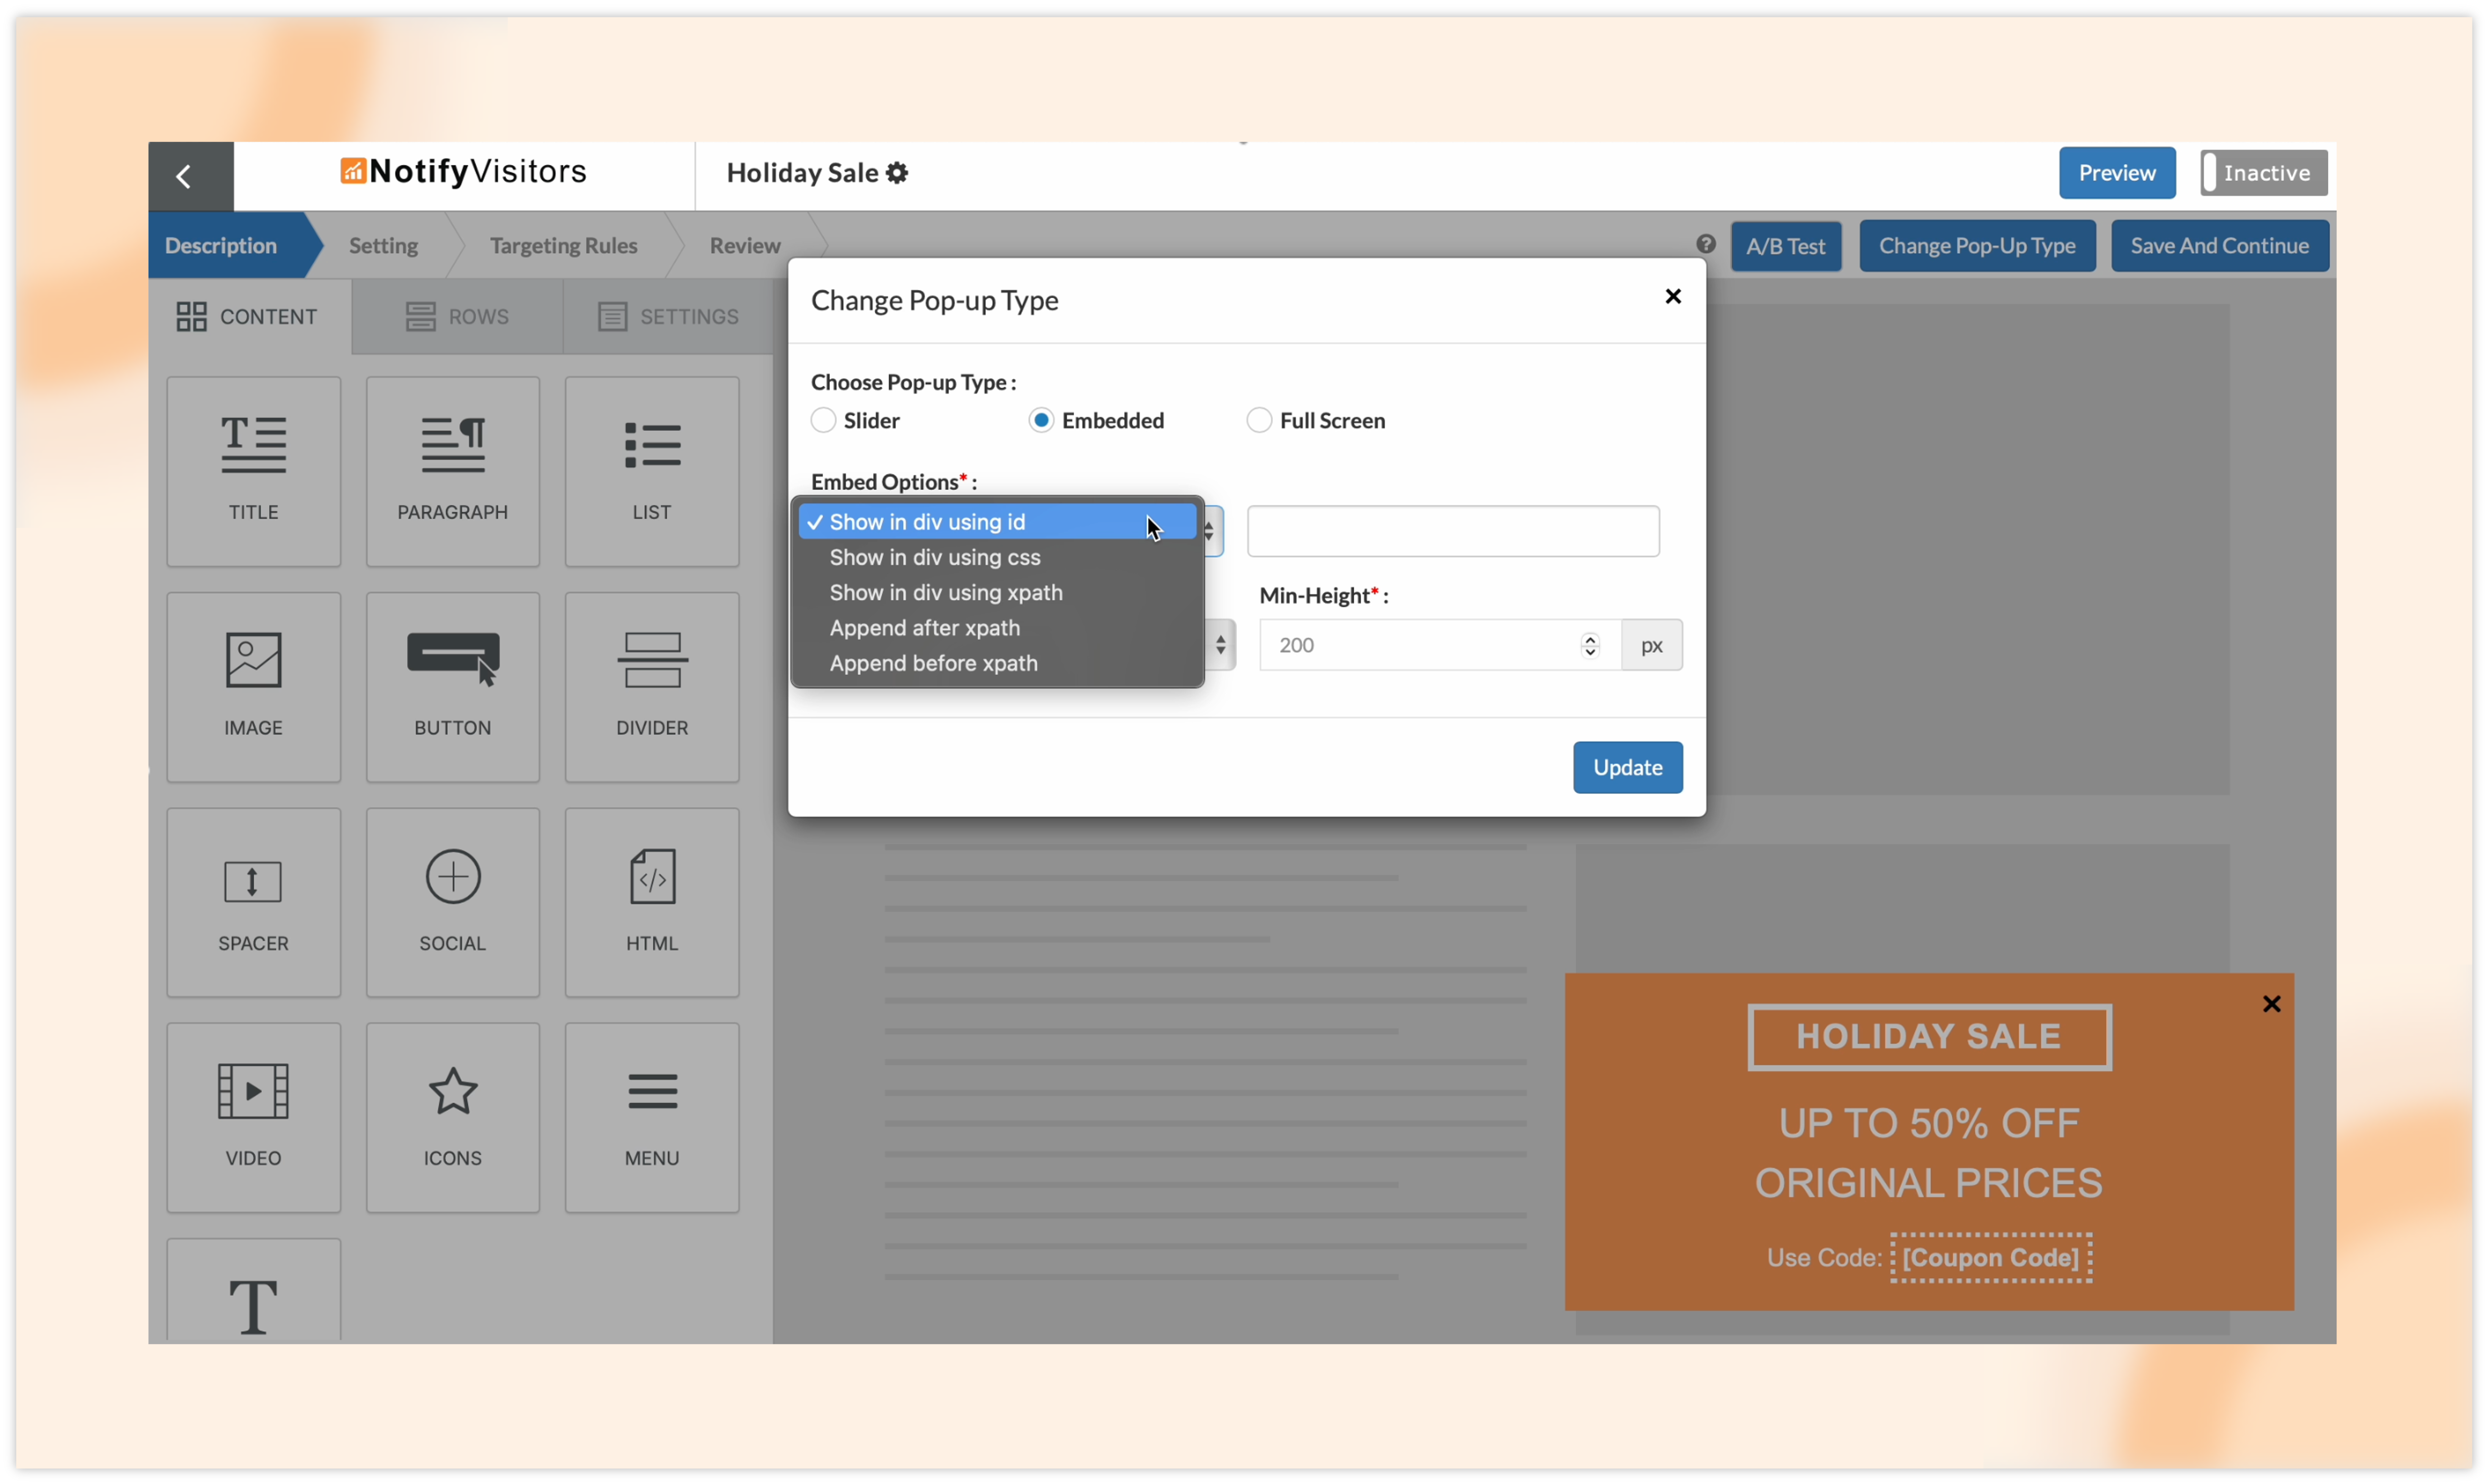2488x1484 pixels.
Task: Open Holiday Sale gear settings icon
Action: point(897,173)
